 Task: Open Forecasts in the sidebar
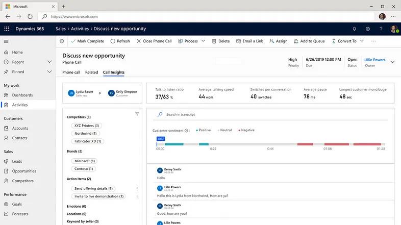pos(28,214)
